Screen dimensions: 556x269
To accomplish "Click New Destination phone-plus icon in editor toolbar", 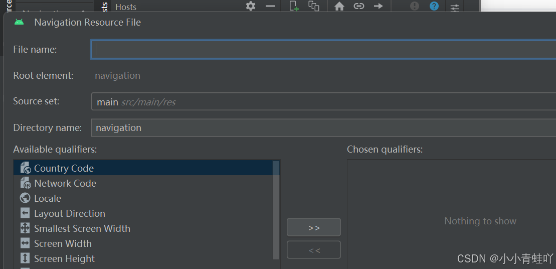I will point(294,6).
